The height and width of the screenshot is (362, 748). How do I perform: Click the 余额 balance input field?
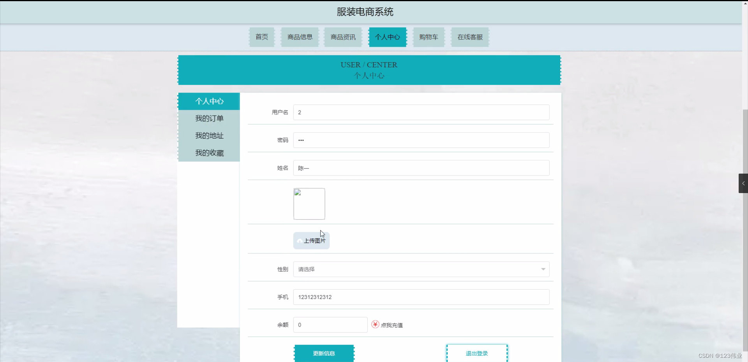(330, 324)
